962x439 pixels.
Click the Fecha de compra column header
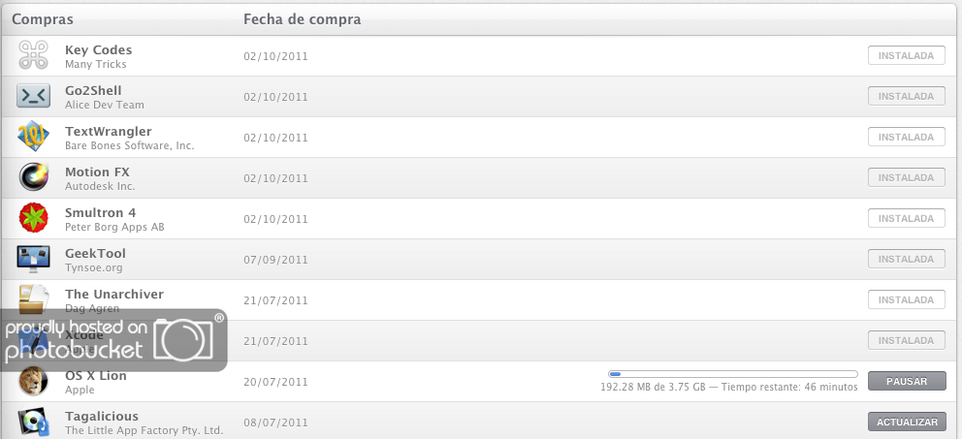pos(302,19)
